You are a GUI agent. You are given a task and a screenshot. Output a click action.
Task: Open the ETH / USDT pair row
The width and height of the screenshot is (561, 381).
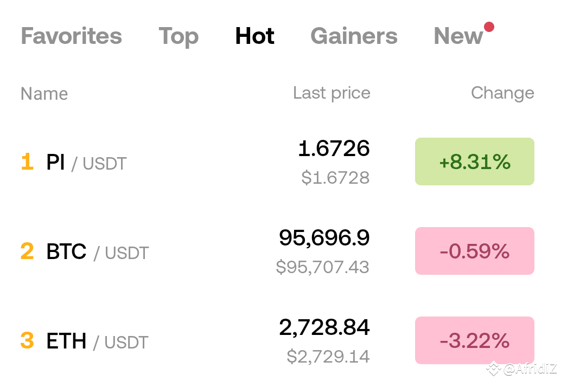277,340
